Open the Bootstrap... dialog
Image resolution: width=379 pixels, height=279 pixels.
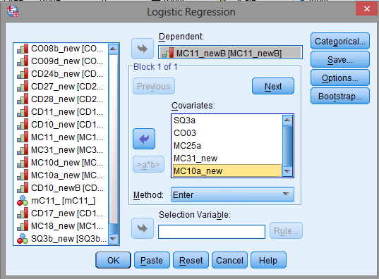point(340,97)
